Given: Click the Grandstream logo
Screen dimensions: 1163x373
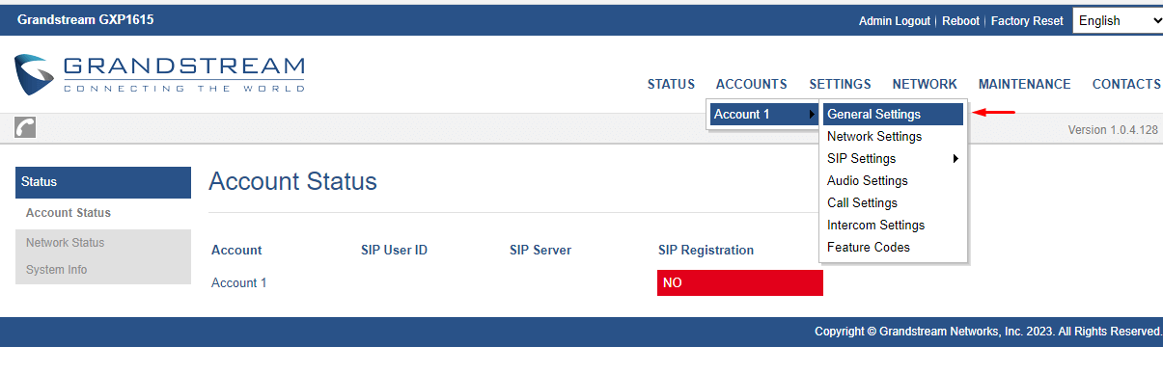Looking at the screenshot, I should [160, 74].
